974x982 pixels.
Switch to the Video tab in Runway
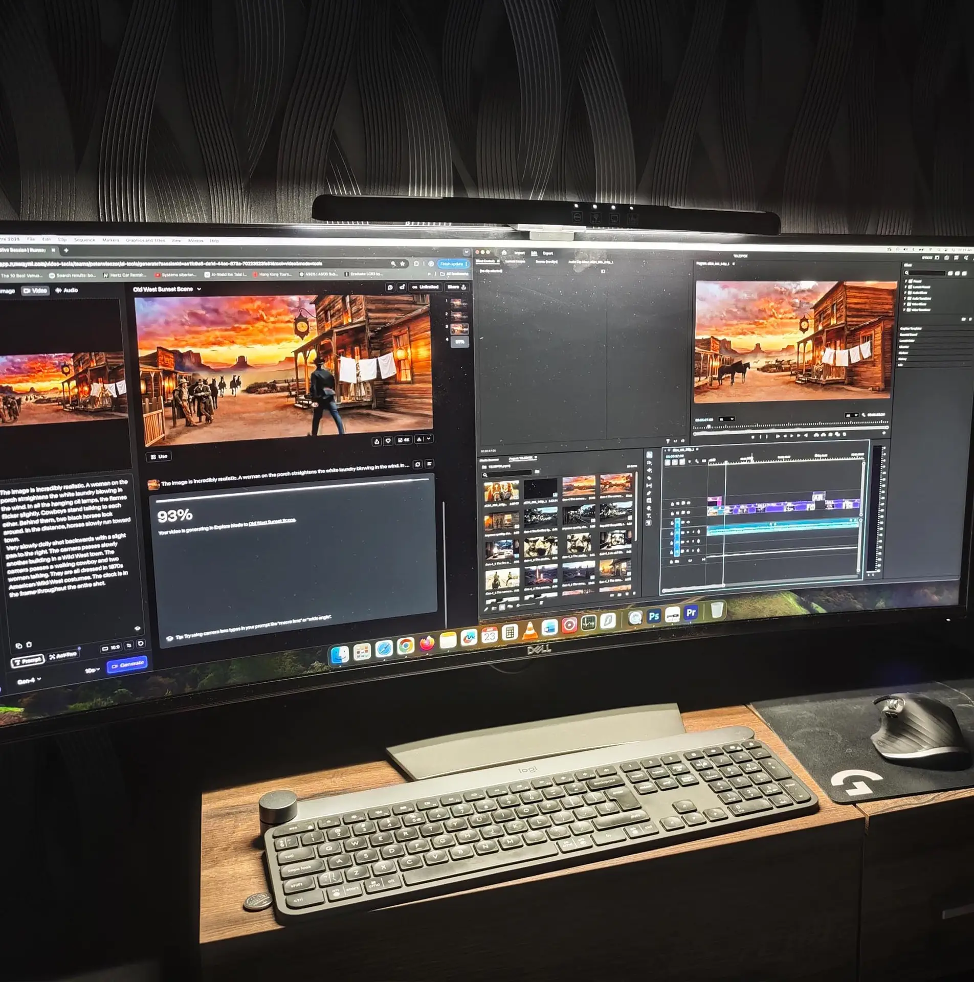coord(35,291)
